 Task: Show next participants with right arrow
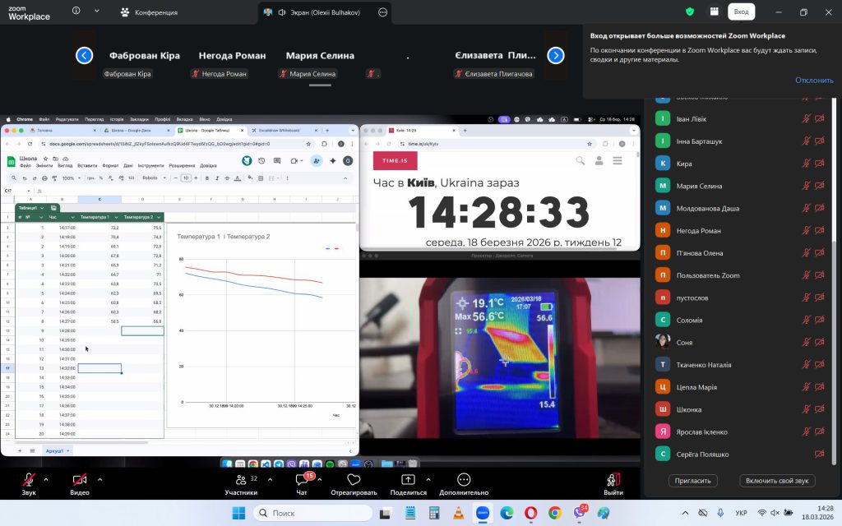pyautogui.click(x=556, y=56)
